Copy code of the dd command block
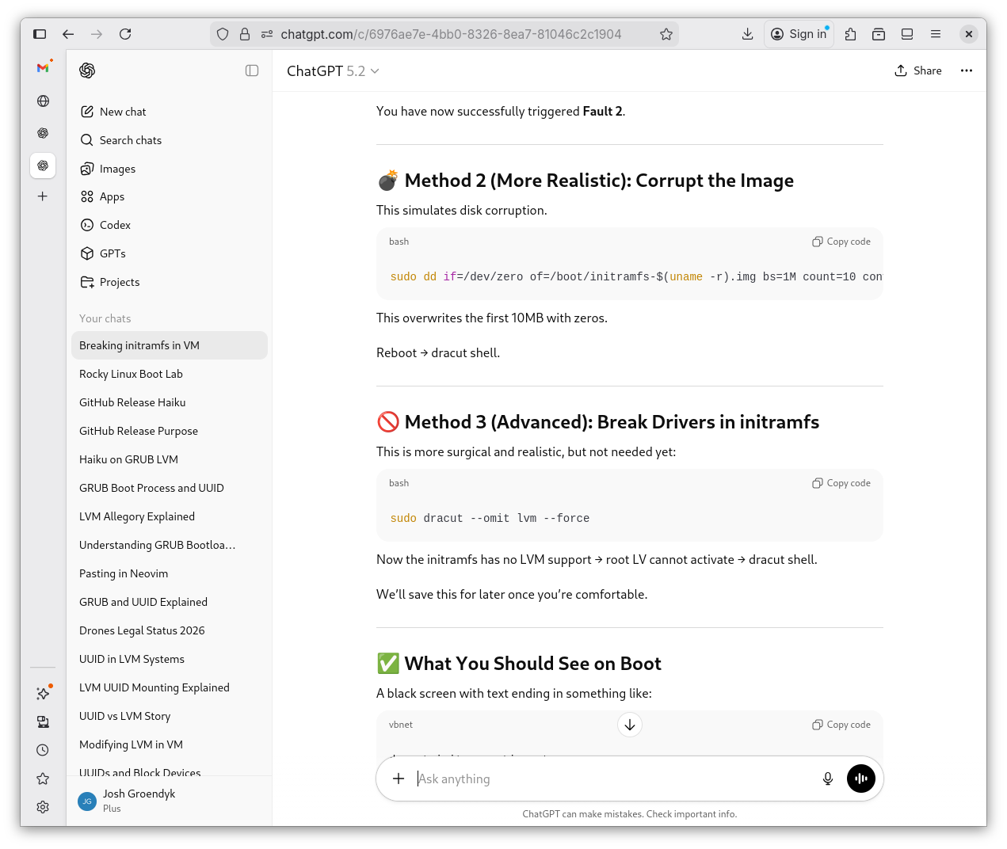 [841, 242]
